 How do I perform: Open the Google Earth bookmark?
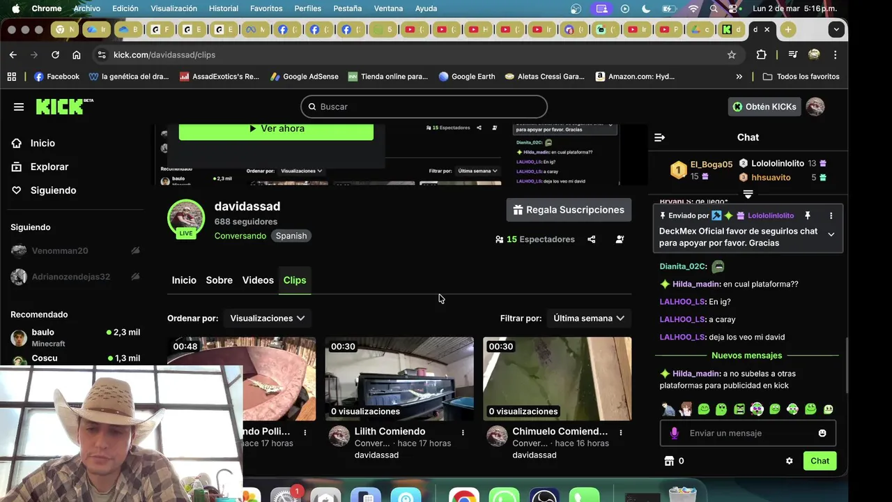point(467,77)
